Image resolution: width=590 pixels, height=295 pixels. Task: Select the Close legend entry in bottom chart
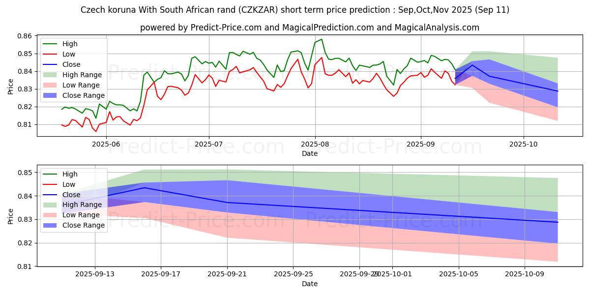[71, 194]
